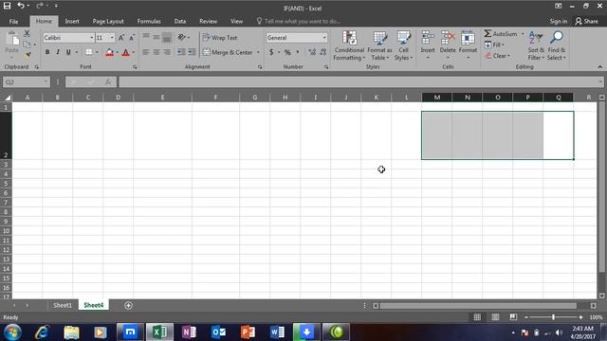Decrease font size with the smaller A
Screen dimensions: 607x341
point(132,38)
